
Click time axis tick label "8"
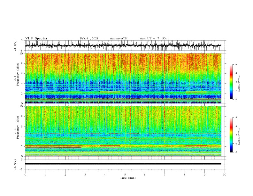(x=185, y=175)
